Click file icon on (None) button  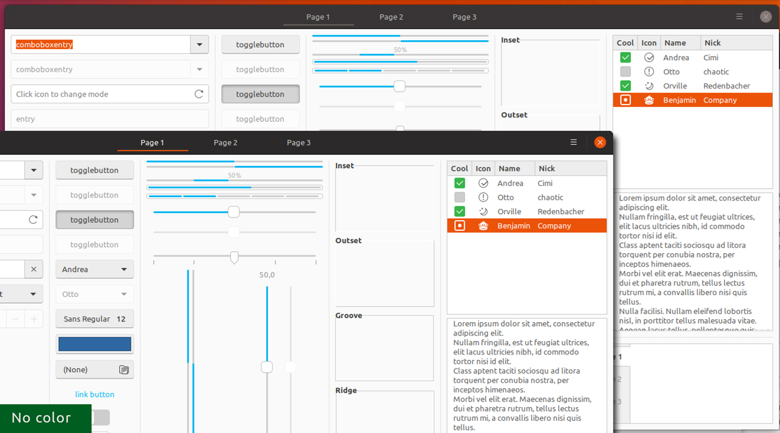pos(124,370)
